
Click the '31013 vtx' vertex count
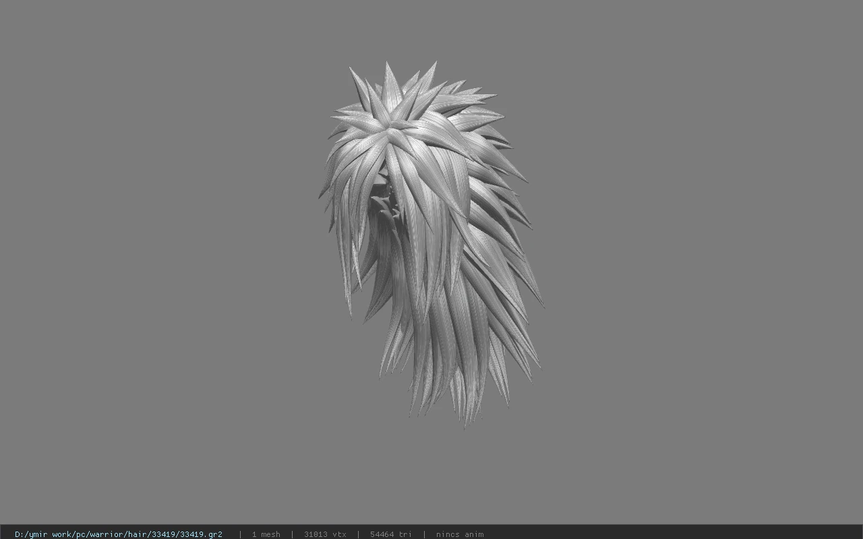pos(325,534)
